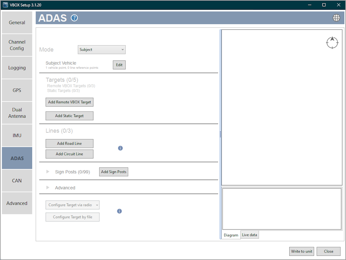The width and height of the screenshot is (346, 260).
Task: Click the lower diagram info box
Action: [x=282, y=209]
